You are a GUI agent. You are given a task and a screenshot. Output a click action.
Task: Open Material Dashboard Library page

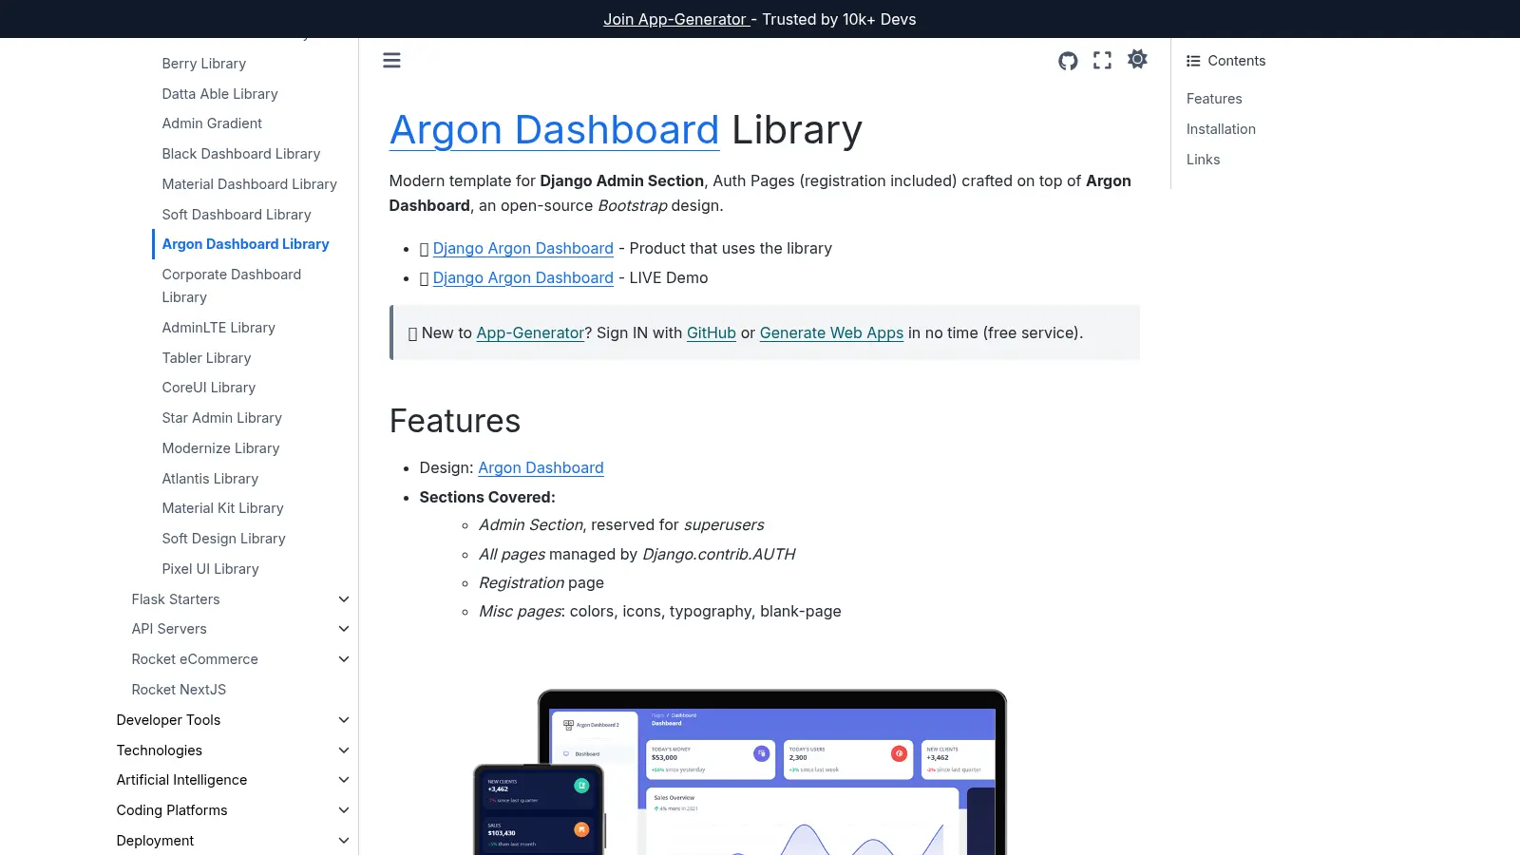click(249, 184)
